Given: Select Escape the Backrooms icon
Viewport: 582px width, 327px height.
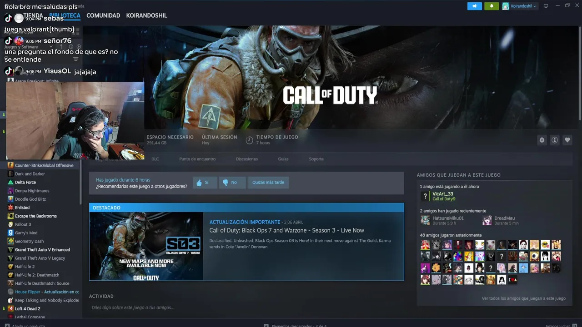Looking at the screenshot, I should [x=10, y=216].
